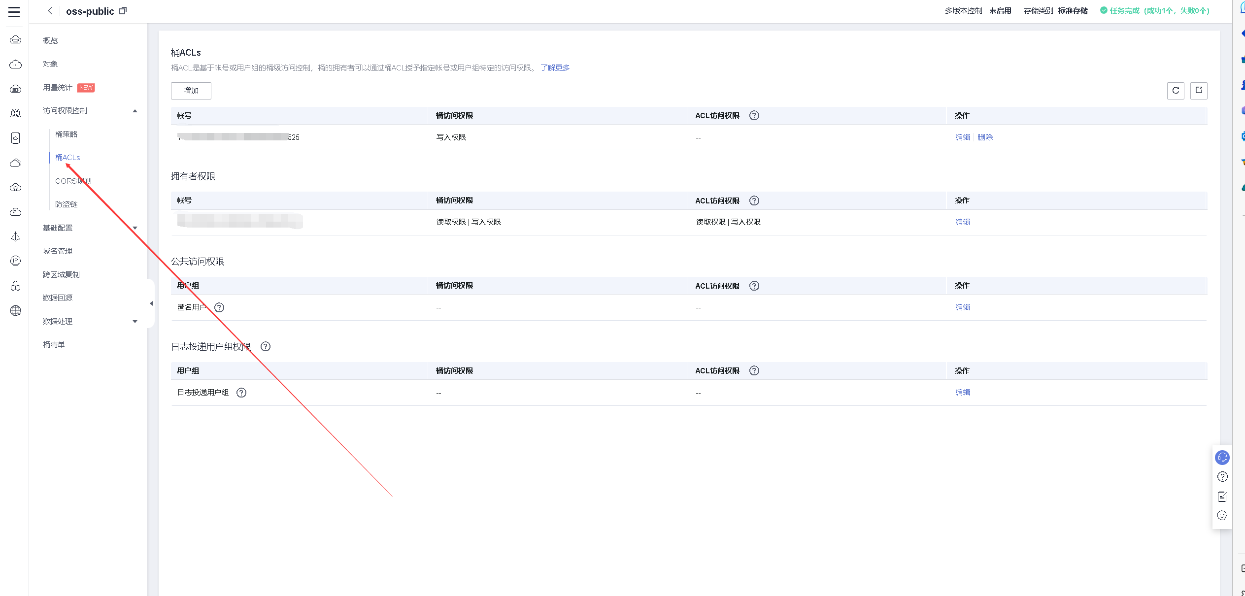Collapse the sidebar with the arrow handle
Viewport: 1245px width, 596px height.
tap(151, 303)
